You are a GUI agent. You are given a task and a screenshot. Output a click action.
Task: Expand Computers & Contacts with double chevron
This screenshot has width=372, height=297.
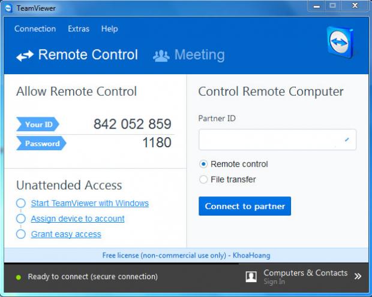click(358, 276)
